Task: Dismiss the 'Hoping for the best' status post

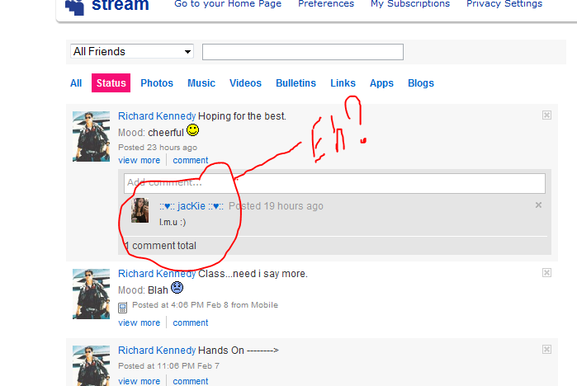Action: [546, 115]
